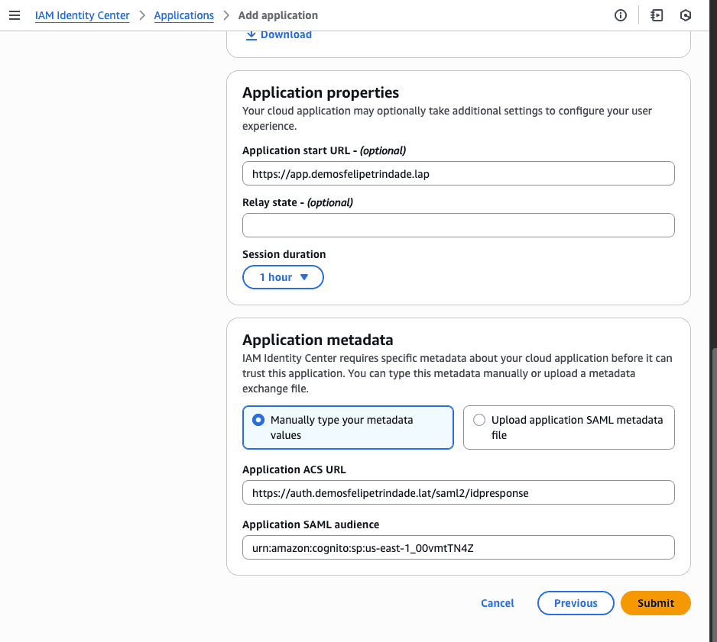
Task: Click the Download arrow icon
Action: 251,35
